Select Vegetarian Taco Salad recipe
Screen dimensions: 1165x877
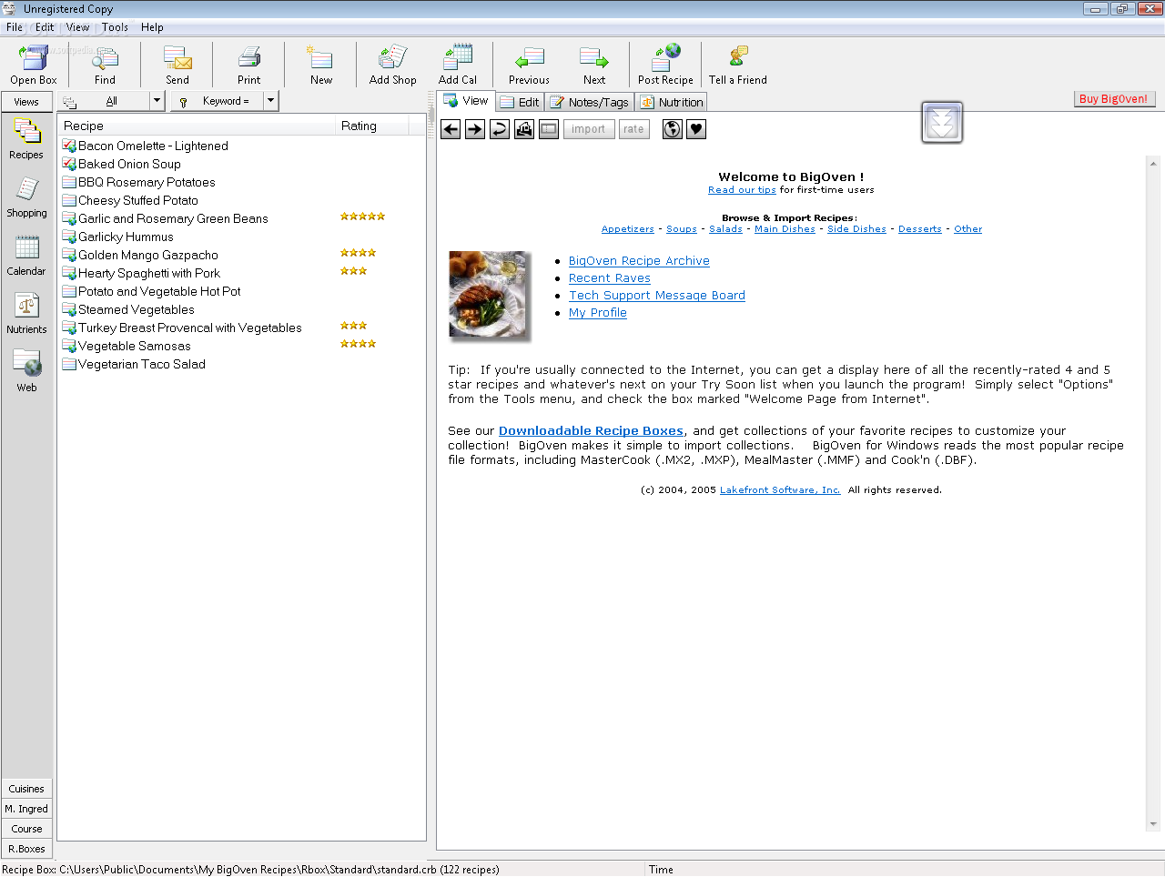[142, 364]
